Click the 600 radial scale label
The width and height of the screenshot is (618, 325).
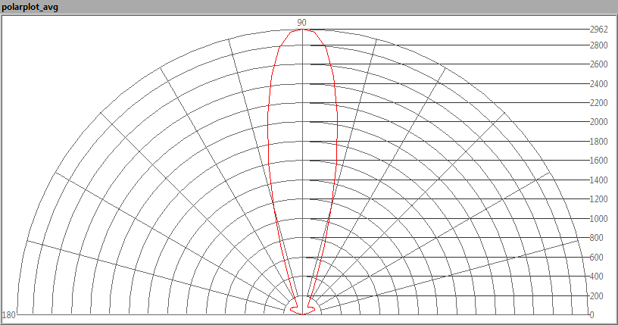tap(596, 258)
